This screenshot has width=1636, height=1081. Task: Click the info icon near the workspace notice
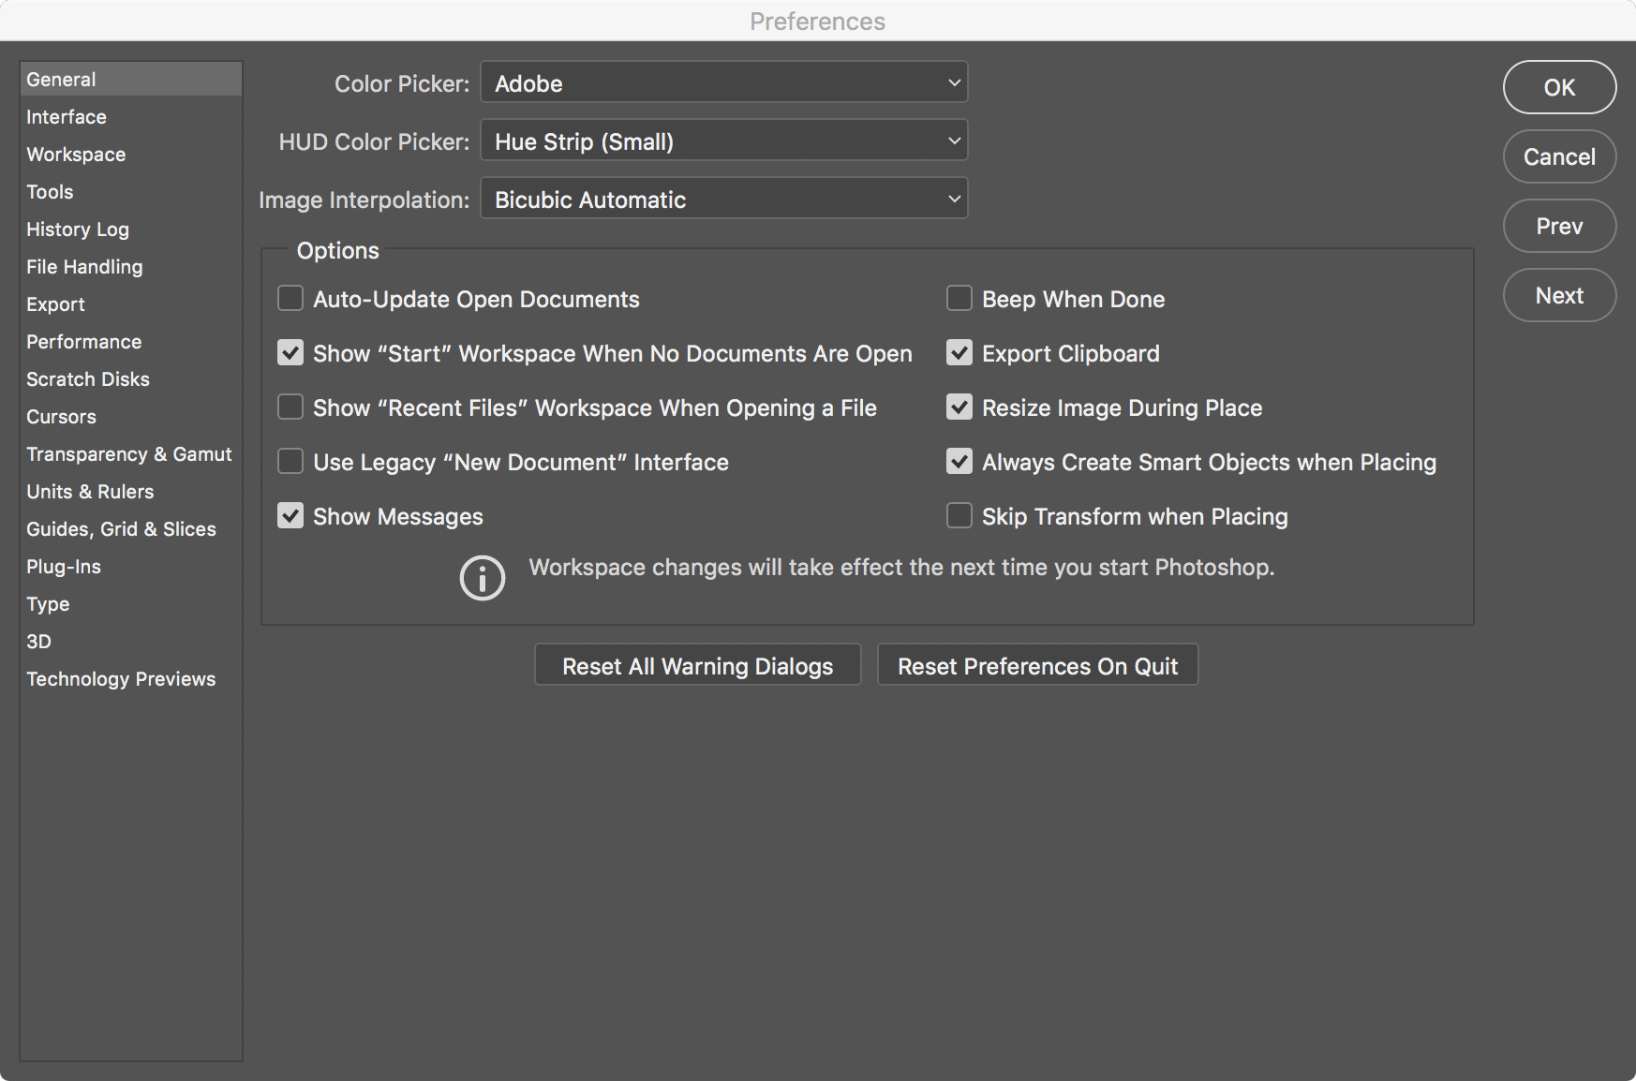482,578
